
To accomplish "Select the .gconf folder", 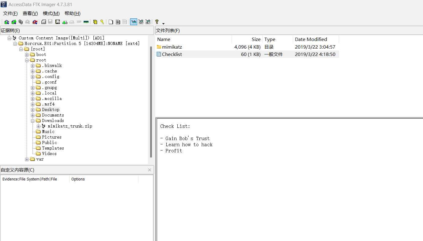I will 49,82.
